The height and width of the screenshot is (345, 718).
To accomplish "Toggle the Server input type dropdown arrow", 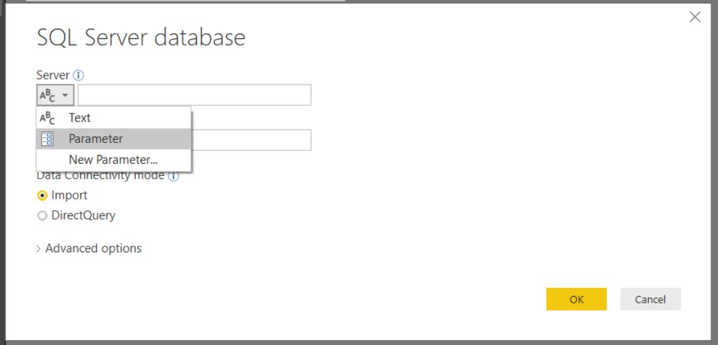I will pos(65,95).
